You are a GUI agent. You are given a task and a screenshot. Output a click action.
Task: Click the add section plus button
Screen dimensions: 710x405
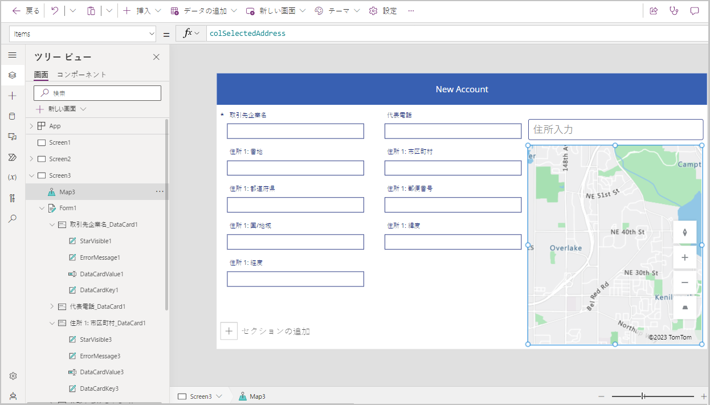click(228, 331)
